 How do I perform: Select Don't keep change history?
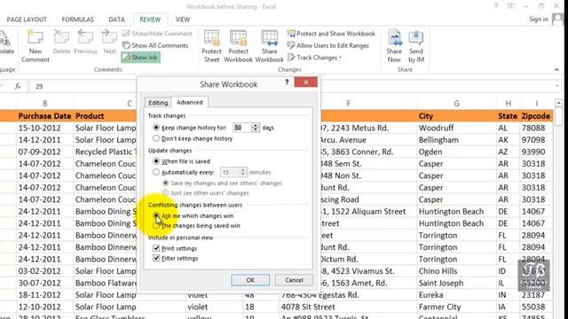[193, 138]
